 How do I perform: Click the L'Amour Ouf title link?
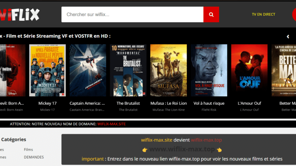coord(249,103)
